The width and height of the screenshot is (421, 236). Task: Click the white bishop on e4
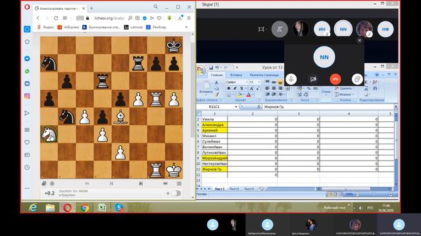120,117
